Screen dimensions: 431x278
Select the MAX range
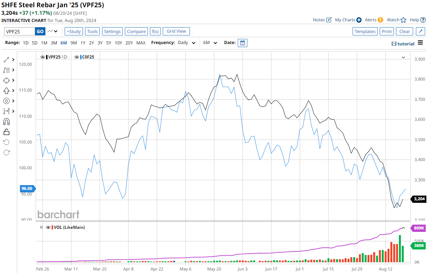tap(141, 43)
